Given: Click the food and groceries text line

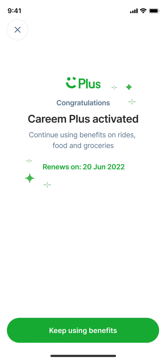Looking at the screenshot, I should (x=83, y=146).
